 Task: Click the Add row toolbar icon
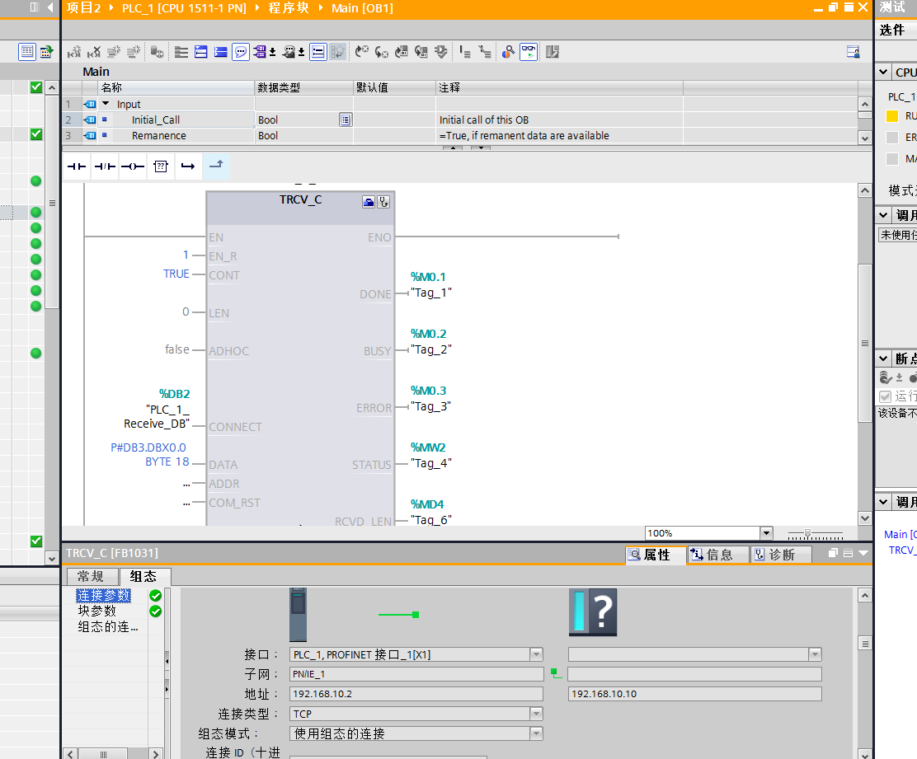tap(134, 52)
